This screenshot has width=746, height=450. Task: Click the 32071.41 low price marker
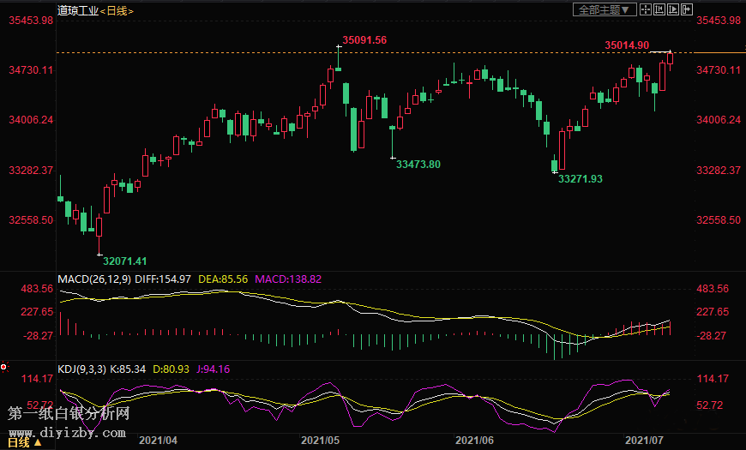(124, 261)
